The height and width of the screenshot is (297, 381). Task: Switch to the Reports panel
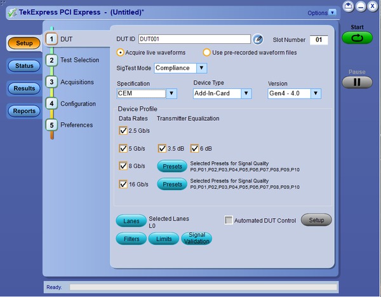[24, 111]
